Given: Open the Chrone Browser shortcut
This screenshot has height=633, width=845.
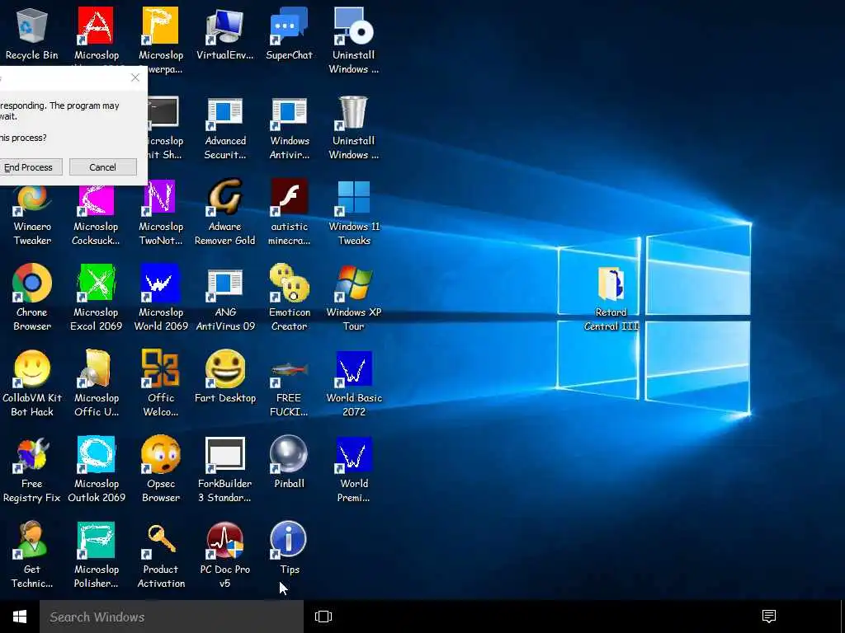Looking at the screenshot, I should (x=32, y=283).
